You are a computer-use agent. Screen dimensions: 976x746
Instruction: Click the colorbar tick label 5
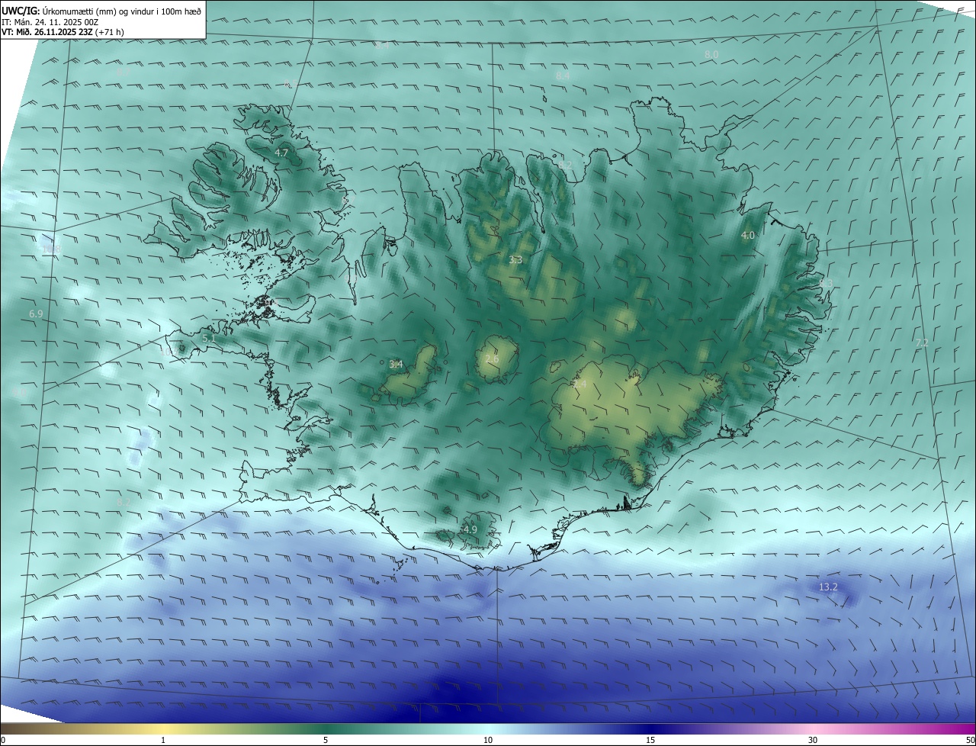[x=326, y=740]
